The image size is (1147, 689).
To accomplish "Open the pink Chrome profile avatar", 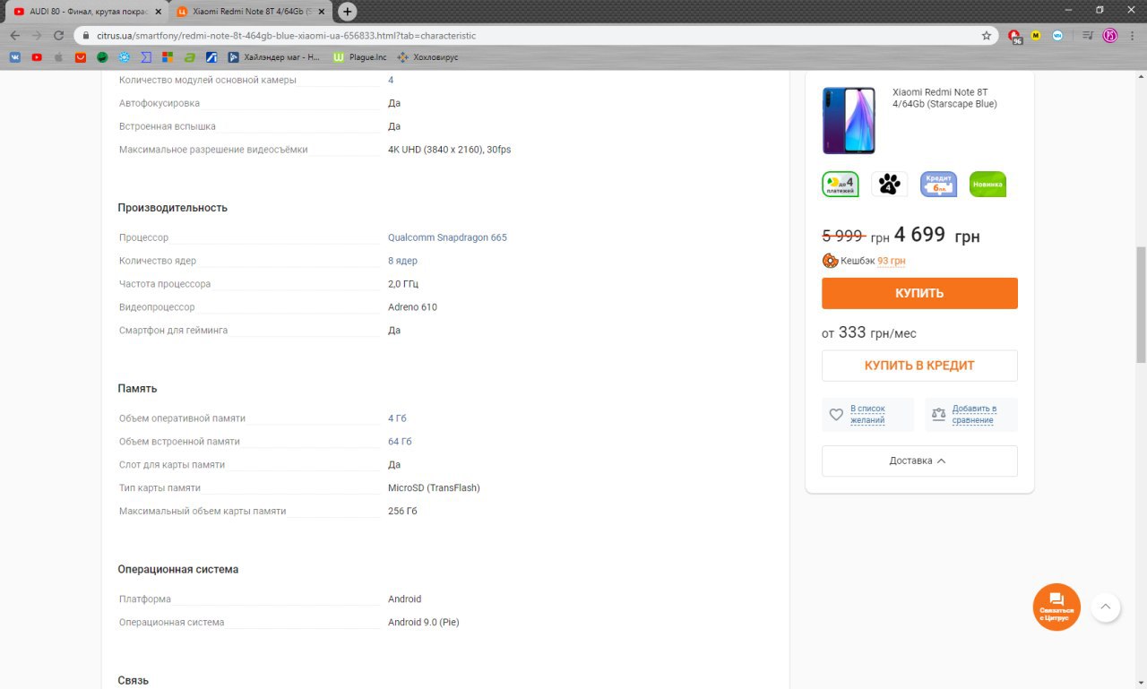I will pos(1110,36).
